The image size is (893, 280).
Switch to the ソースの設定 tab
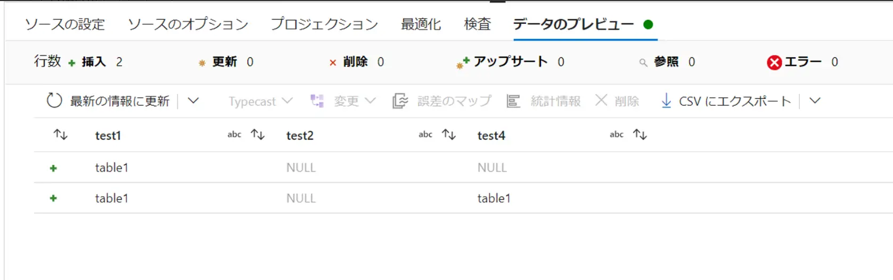[65, 24]
